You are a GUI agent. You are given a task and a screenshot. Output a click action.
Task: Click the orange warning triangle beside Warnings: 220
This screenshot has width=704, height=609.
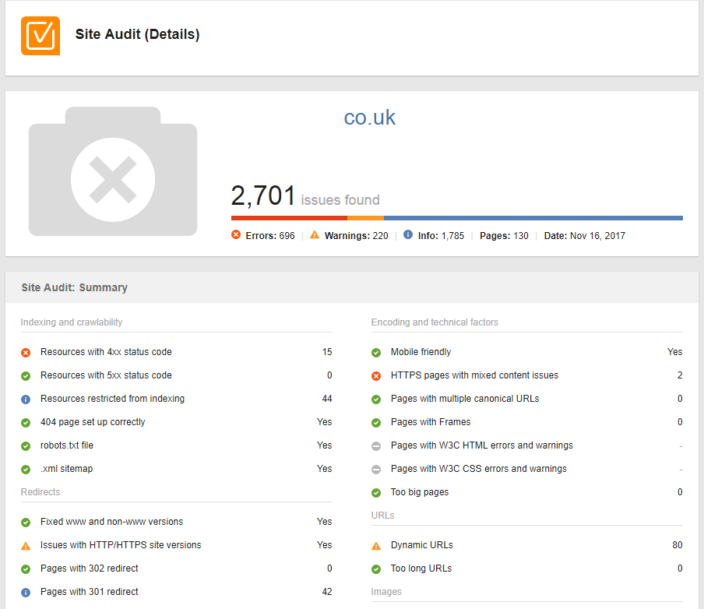[315, 235]
